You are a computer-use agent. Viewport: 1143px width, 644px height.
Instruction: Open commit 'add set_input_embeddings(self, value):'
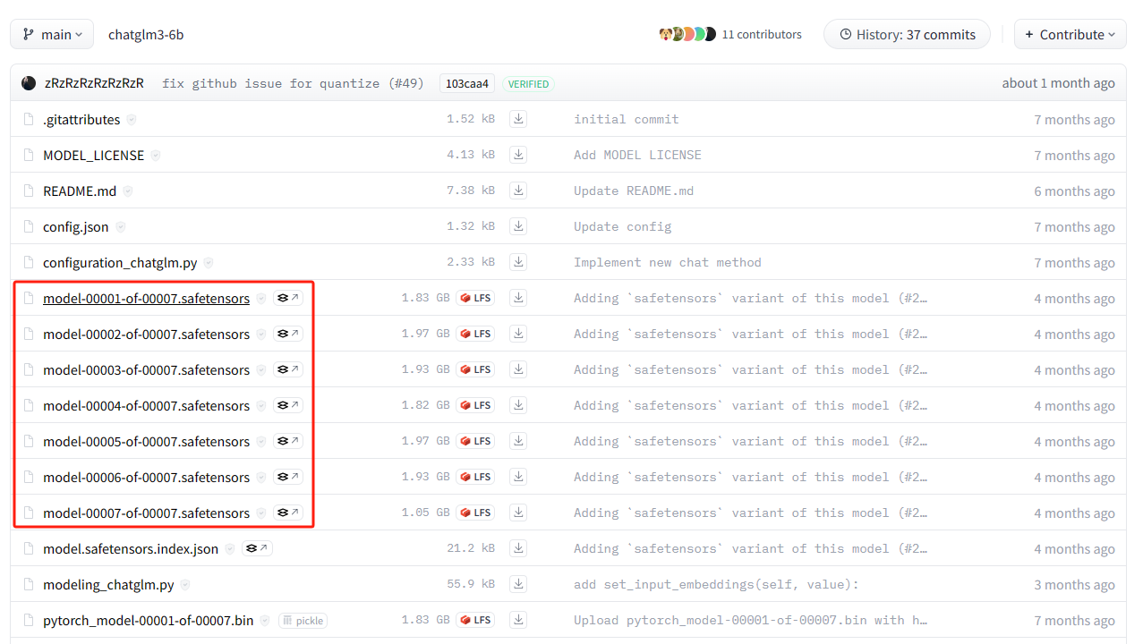716,584
